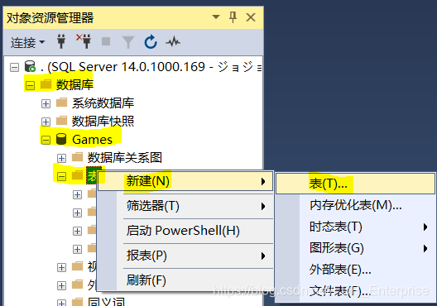Select 内存优化表(M)... in the submenu

coord(355,205)
